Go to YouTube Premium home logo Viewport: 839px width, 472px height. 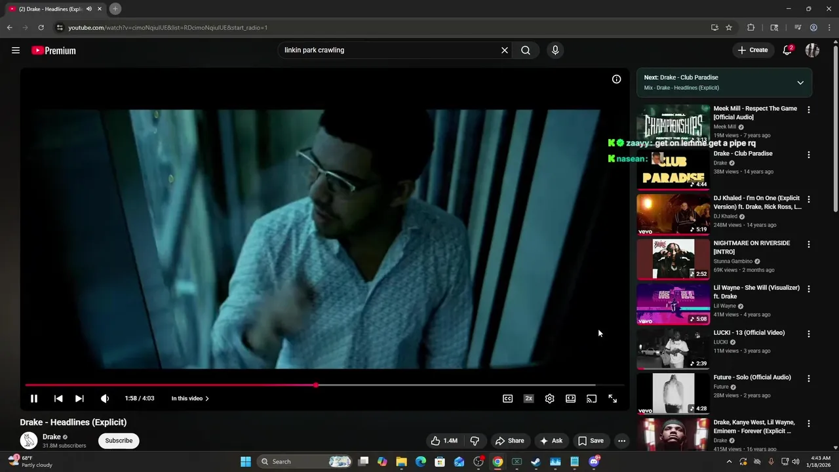pos(54,50)
